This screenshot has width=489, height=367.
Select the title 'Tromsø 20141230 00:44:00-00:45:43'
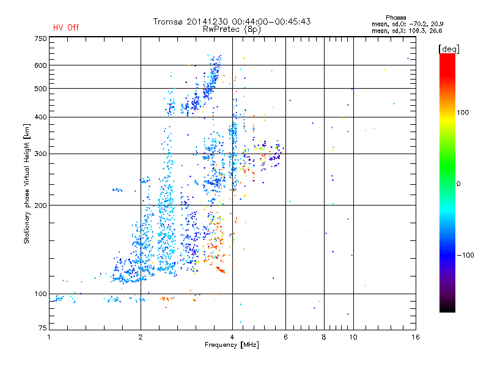click(232, 21)
